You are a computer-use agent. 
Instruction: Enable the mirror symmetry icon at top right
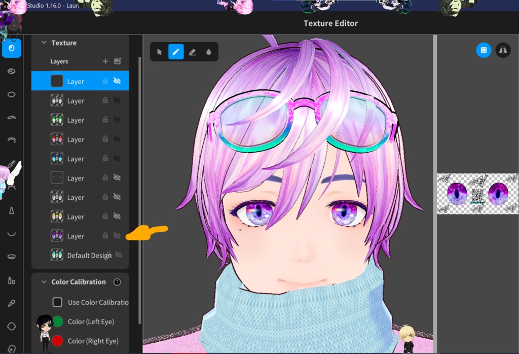coord(503,50)
